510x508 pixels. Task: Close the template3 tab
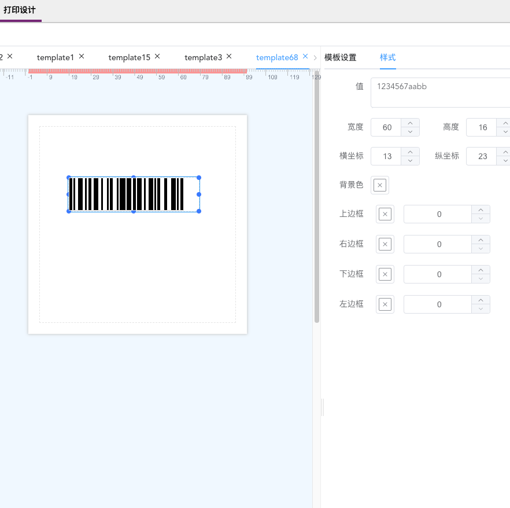point(229,56)
